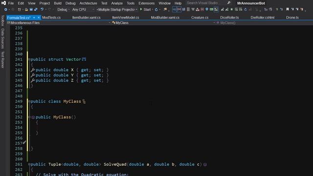Open the File menu

click(x=11, y=3)
